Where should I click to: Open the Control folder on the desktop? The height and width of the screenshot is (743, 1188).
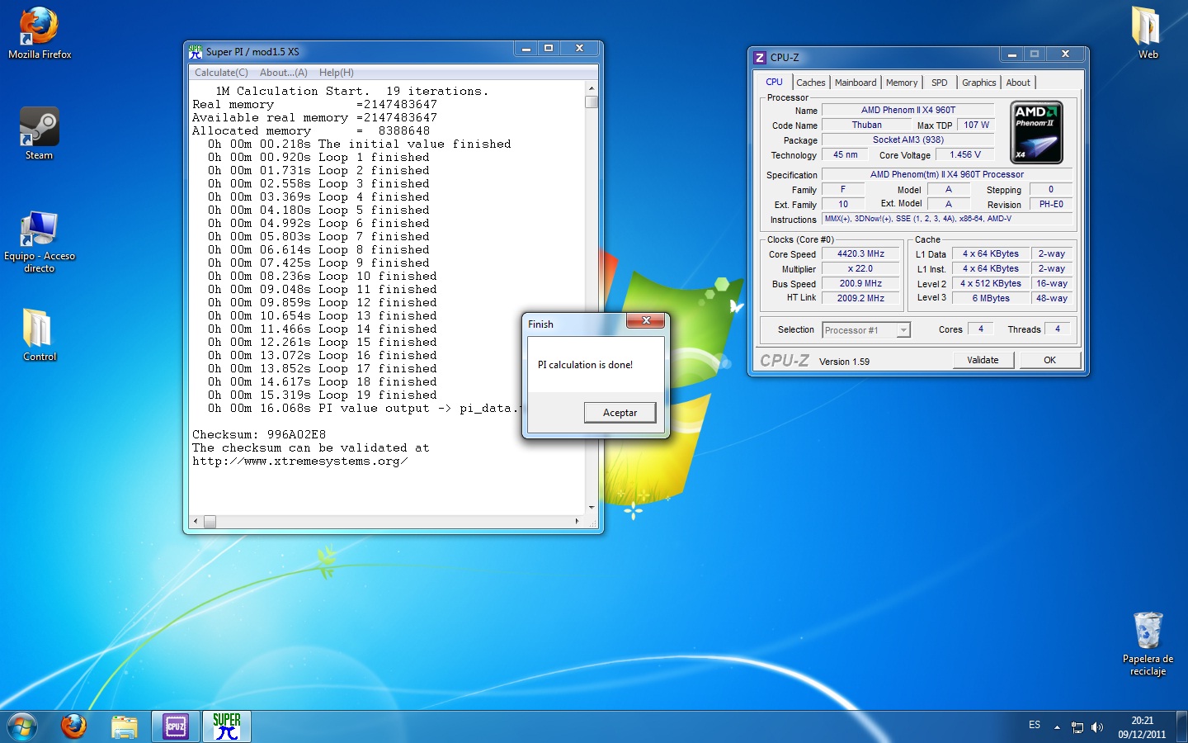40,335
